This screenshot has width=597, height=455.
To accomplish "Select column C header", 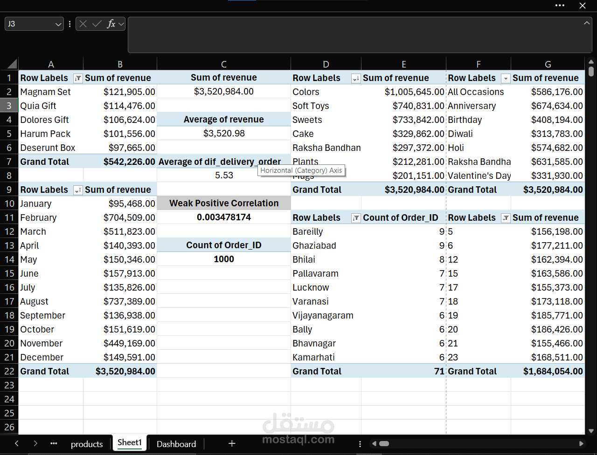I will click(224, 64).
